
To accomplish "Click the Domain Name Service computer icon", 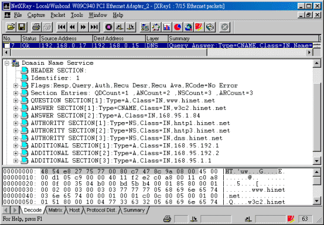I will [15, 63].
